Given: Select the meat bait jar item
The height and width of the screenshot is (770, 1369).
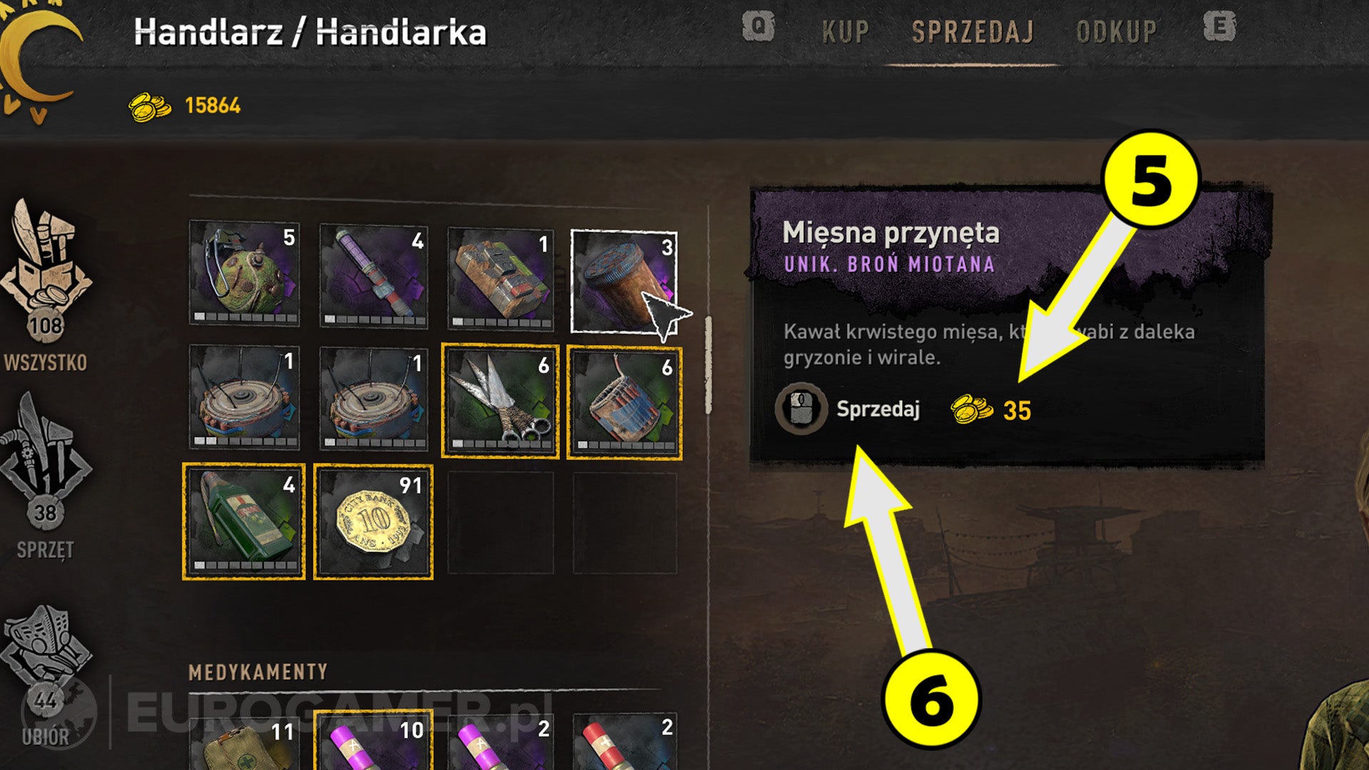Looking at the screenshot, I should [x=624, y=282].
